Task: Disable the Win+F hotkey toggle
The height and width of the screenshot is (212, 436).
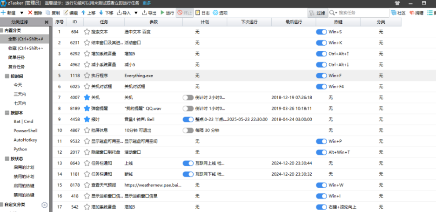Action: [x=321, y=75]
